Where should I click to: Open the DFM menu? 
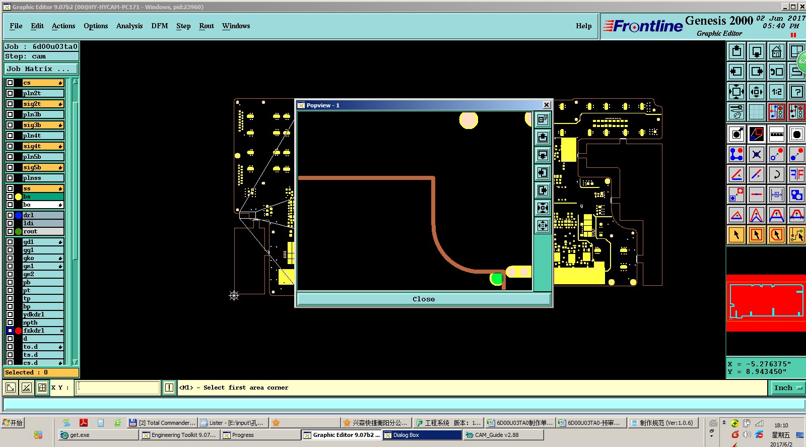pyautogui.click(x=160, y=26)
